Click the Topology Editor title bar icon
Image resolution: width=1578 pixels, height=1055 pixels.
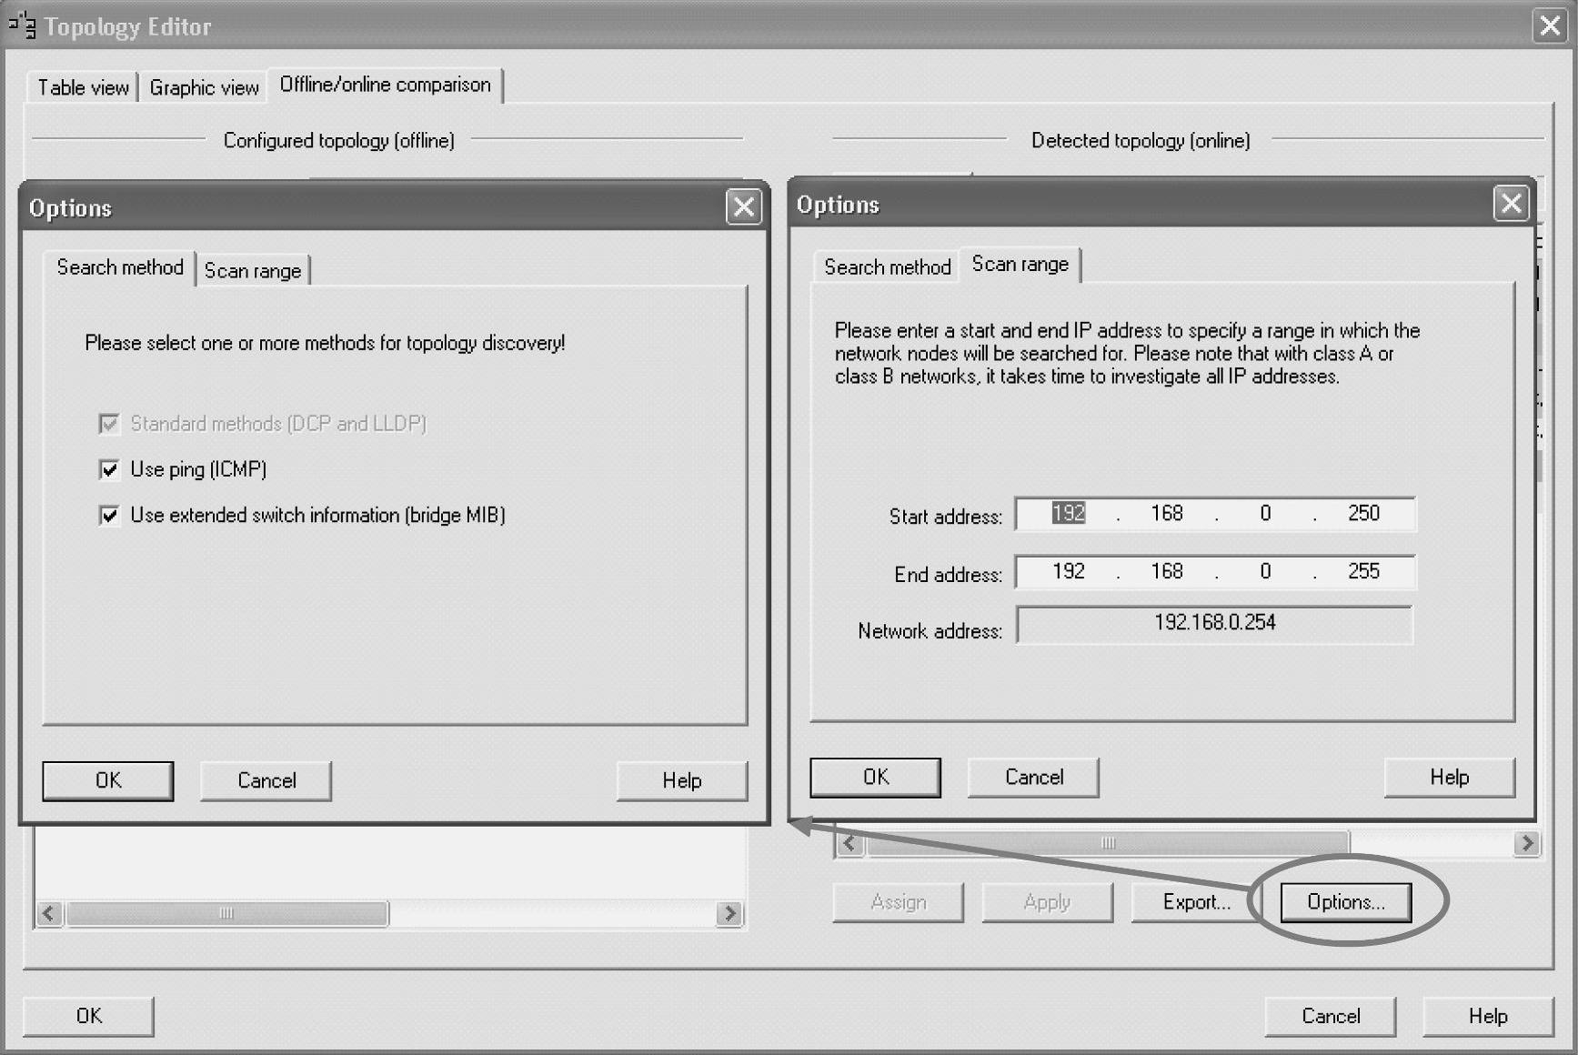(22, 25)
